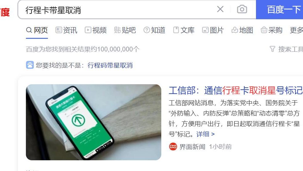This screenshot has height=171, width=303.
Task: Expand the 更多 tab menu
Action: [x=296, y=30]
